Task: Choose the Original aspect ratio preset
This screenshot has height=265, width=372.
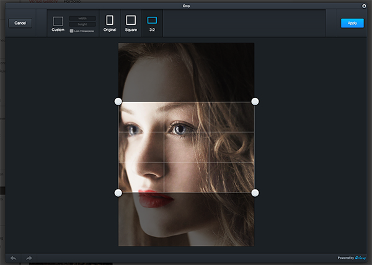Action: (110, 24)
